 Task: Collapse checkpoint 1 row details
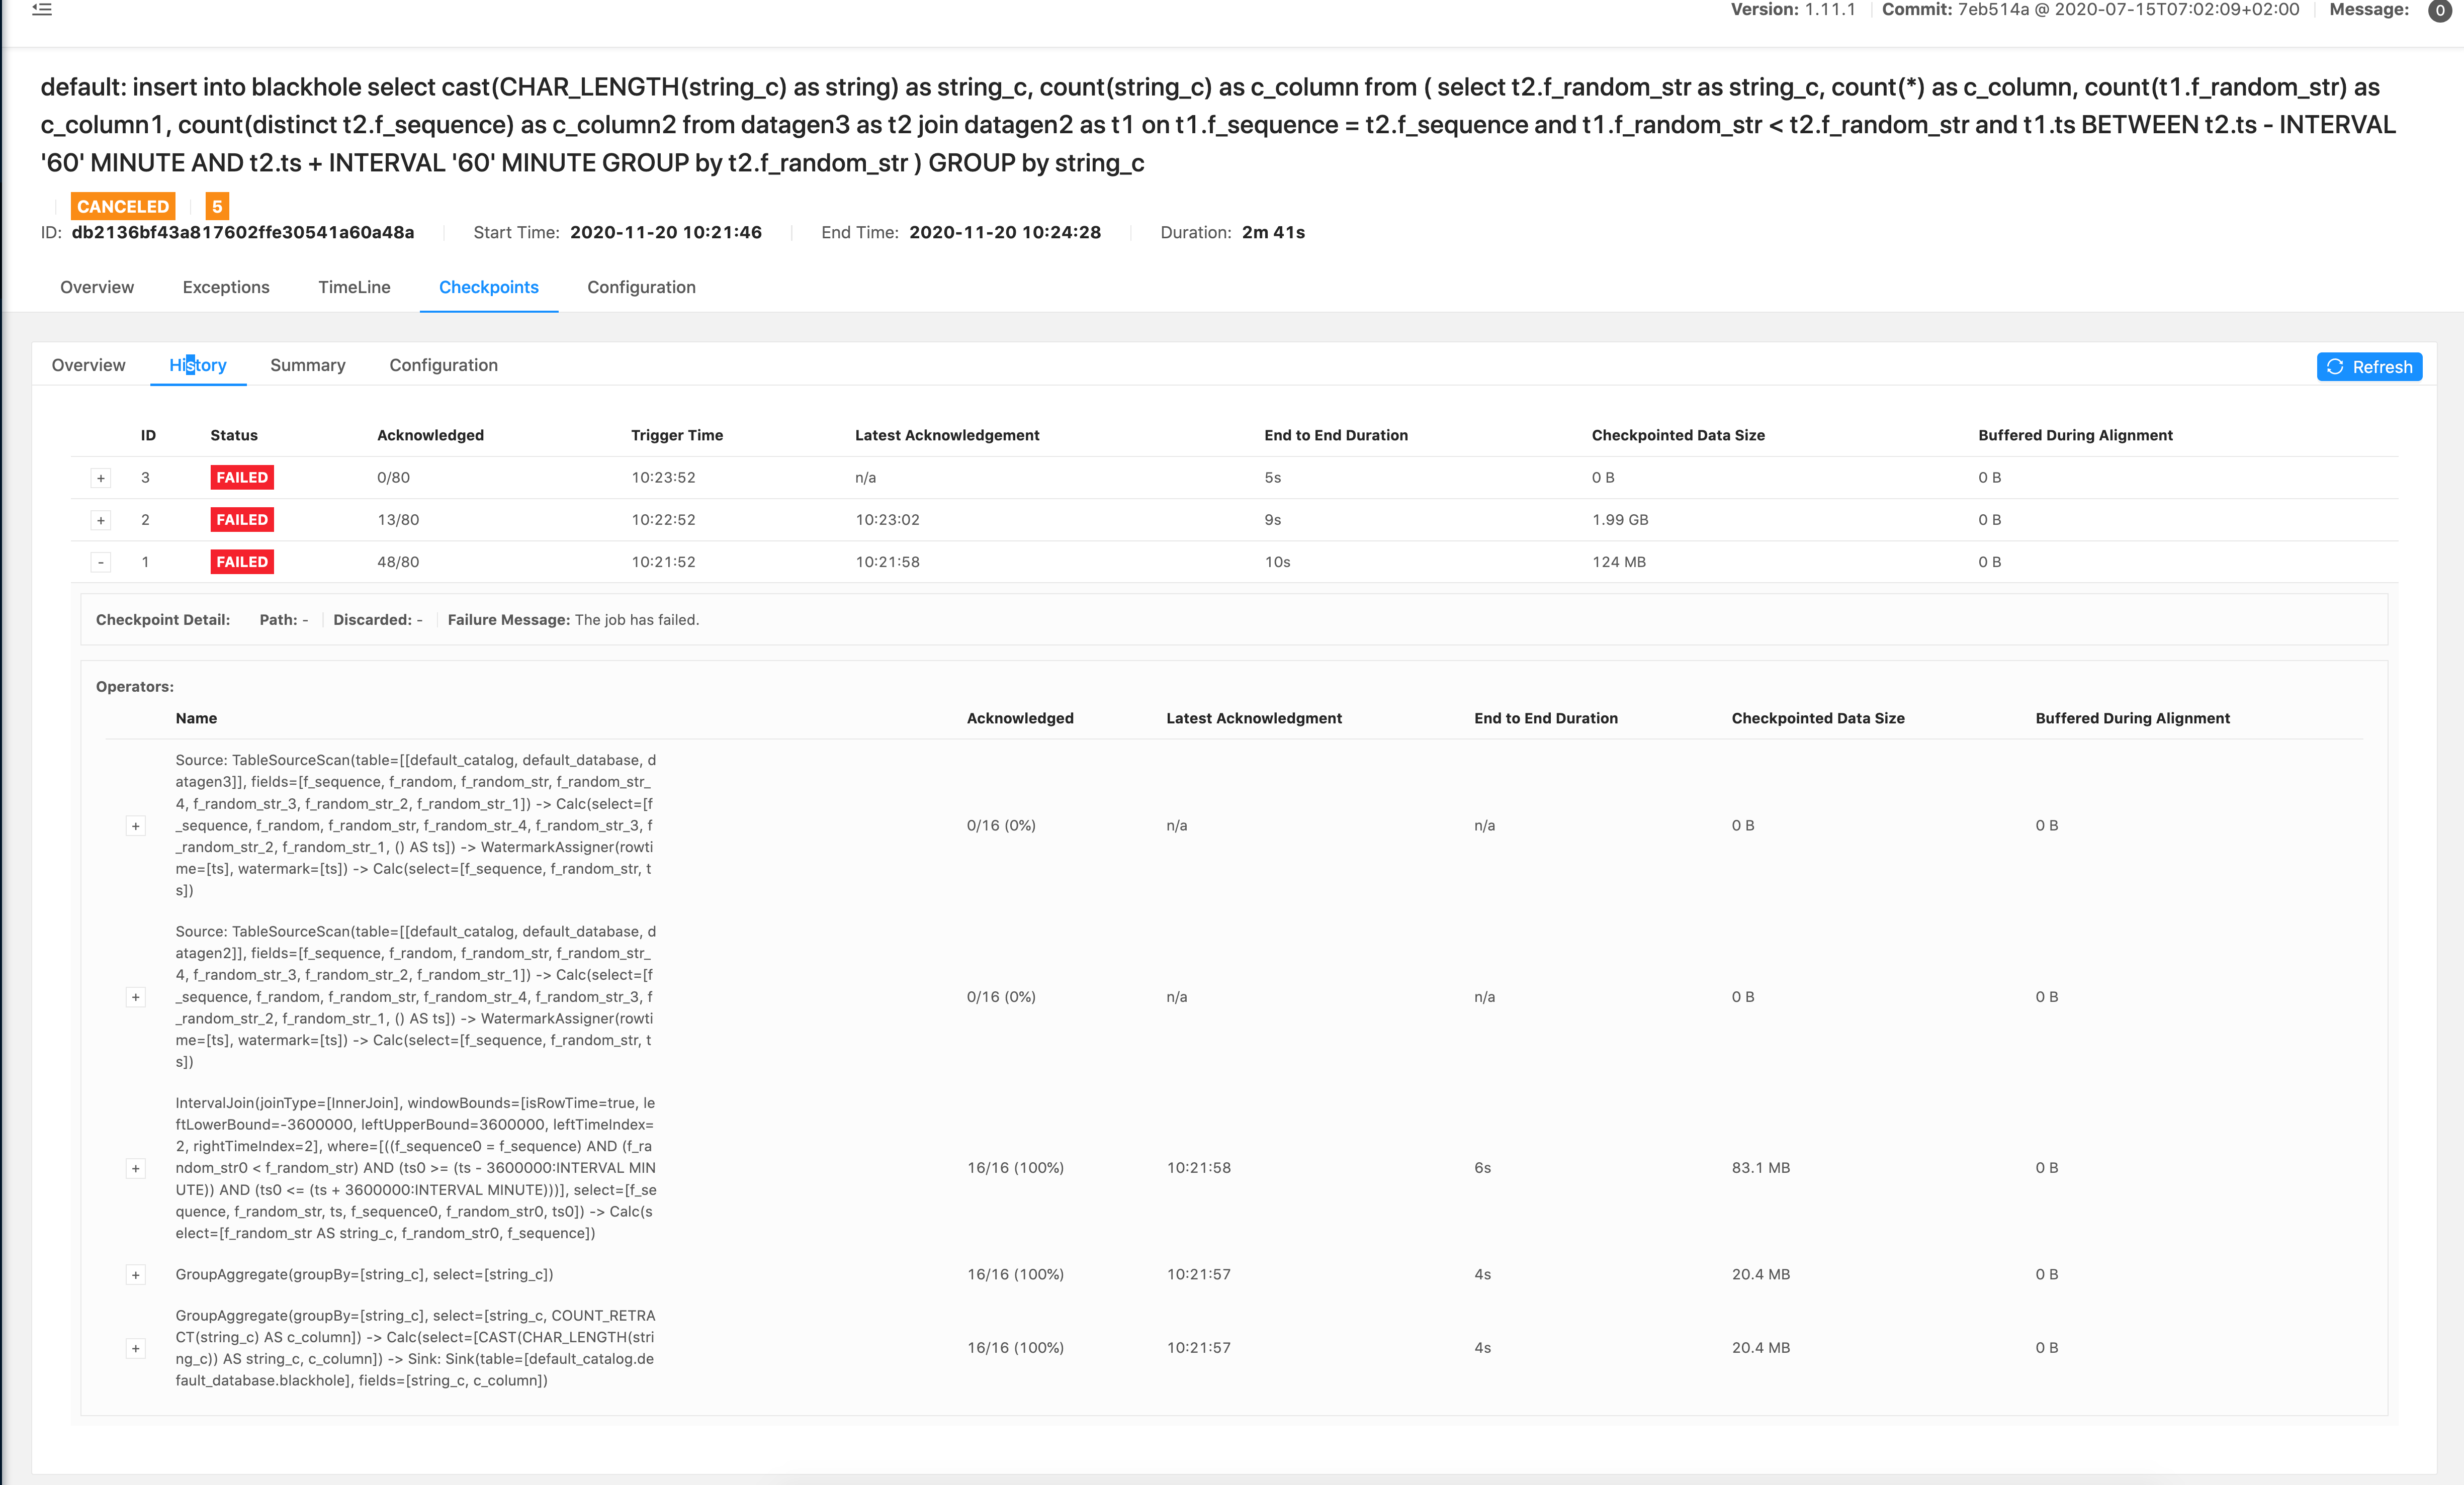tap(101, 562)
